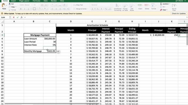This screenshot has height=105, width=188.
Task: Cancel the formula entry with X
Action: (x=14, y=17)
